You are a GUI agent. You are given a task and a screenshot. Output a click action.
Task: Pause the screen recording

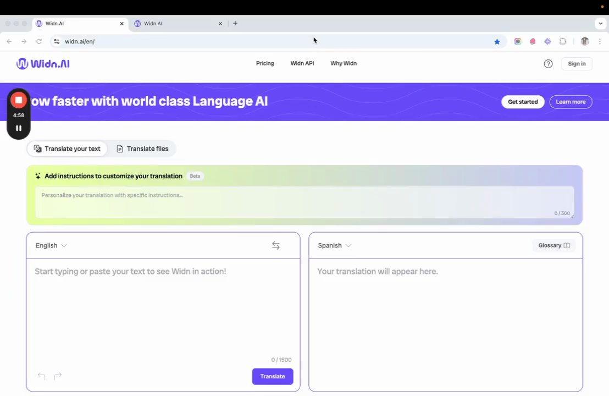tap(18, 128)
